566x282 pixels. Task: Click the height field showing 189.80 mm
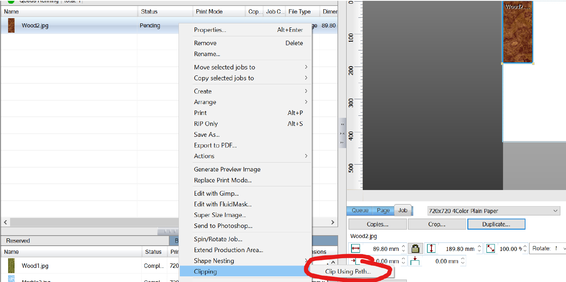[457, 249]
